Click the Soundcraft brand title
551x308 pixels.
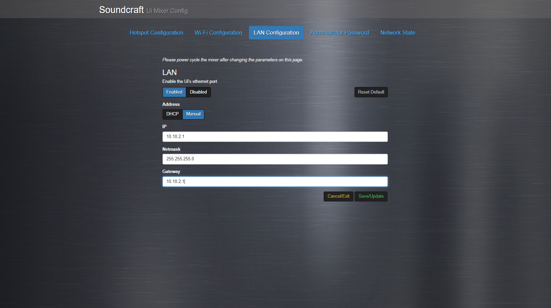point(121,10)
